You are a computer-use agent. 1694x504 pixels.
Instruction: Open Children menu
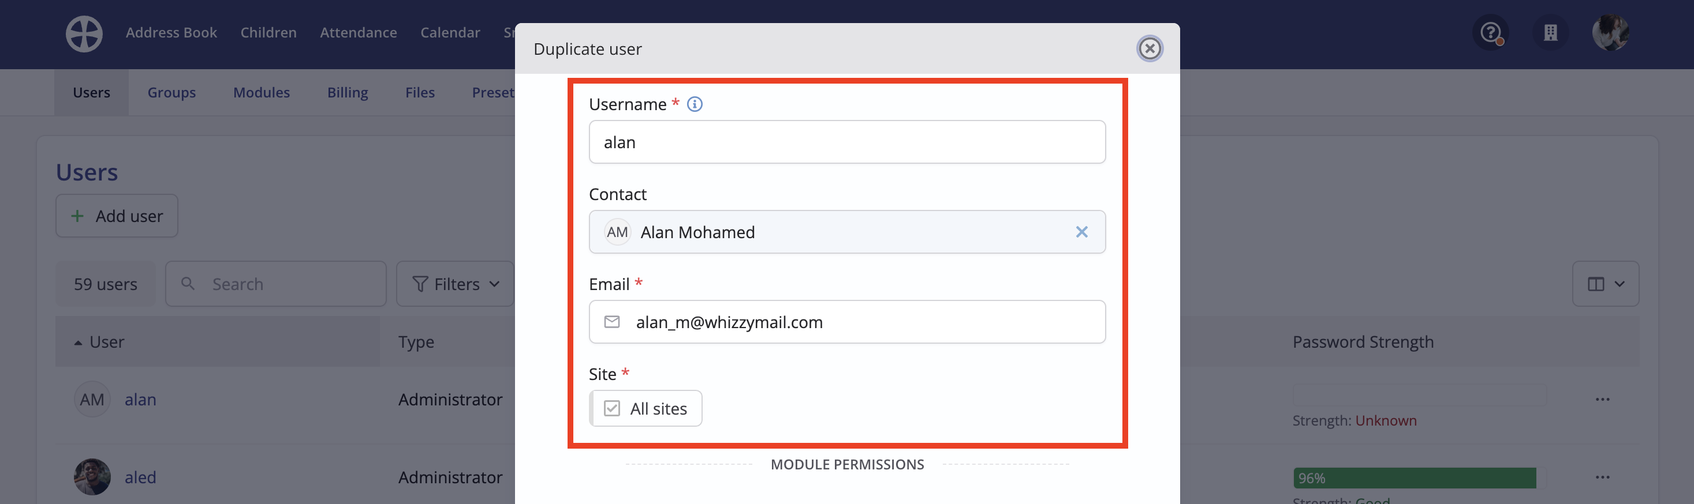pyautogui.click(x=268, y=33)
